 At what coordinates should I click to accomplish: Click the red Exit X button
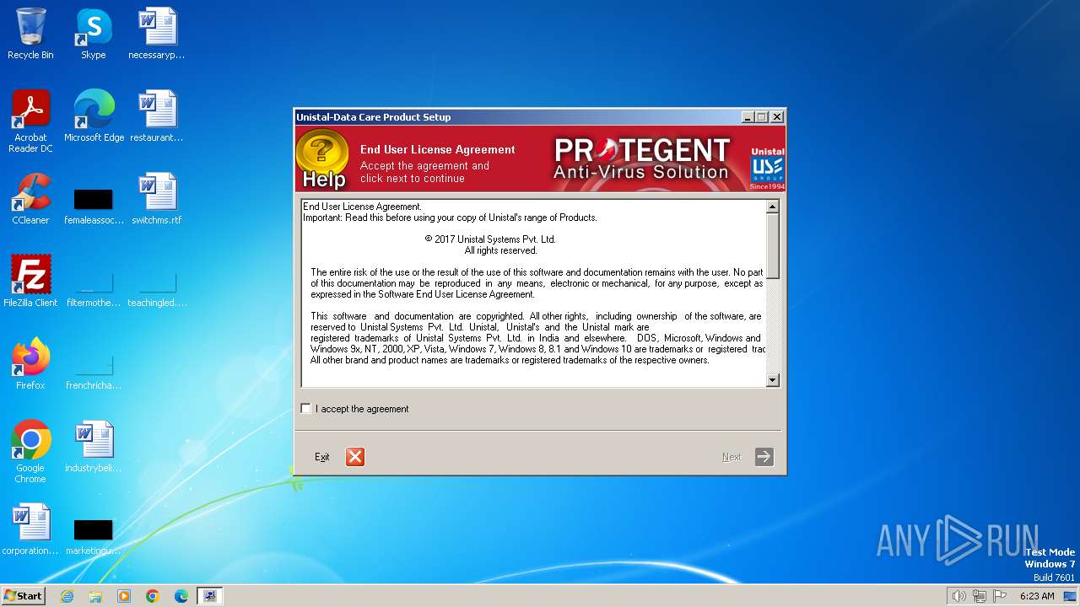355,457
